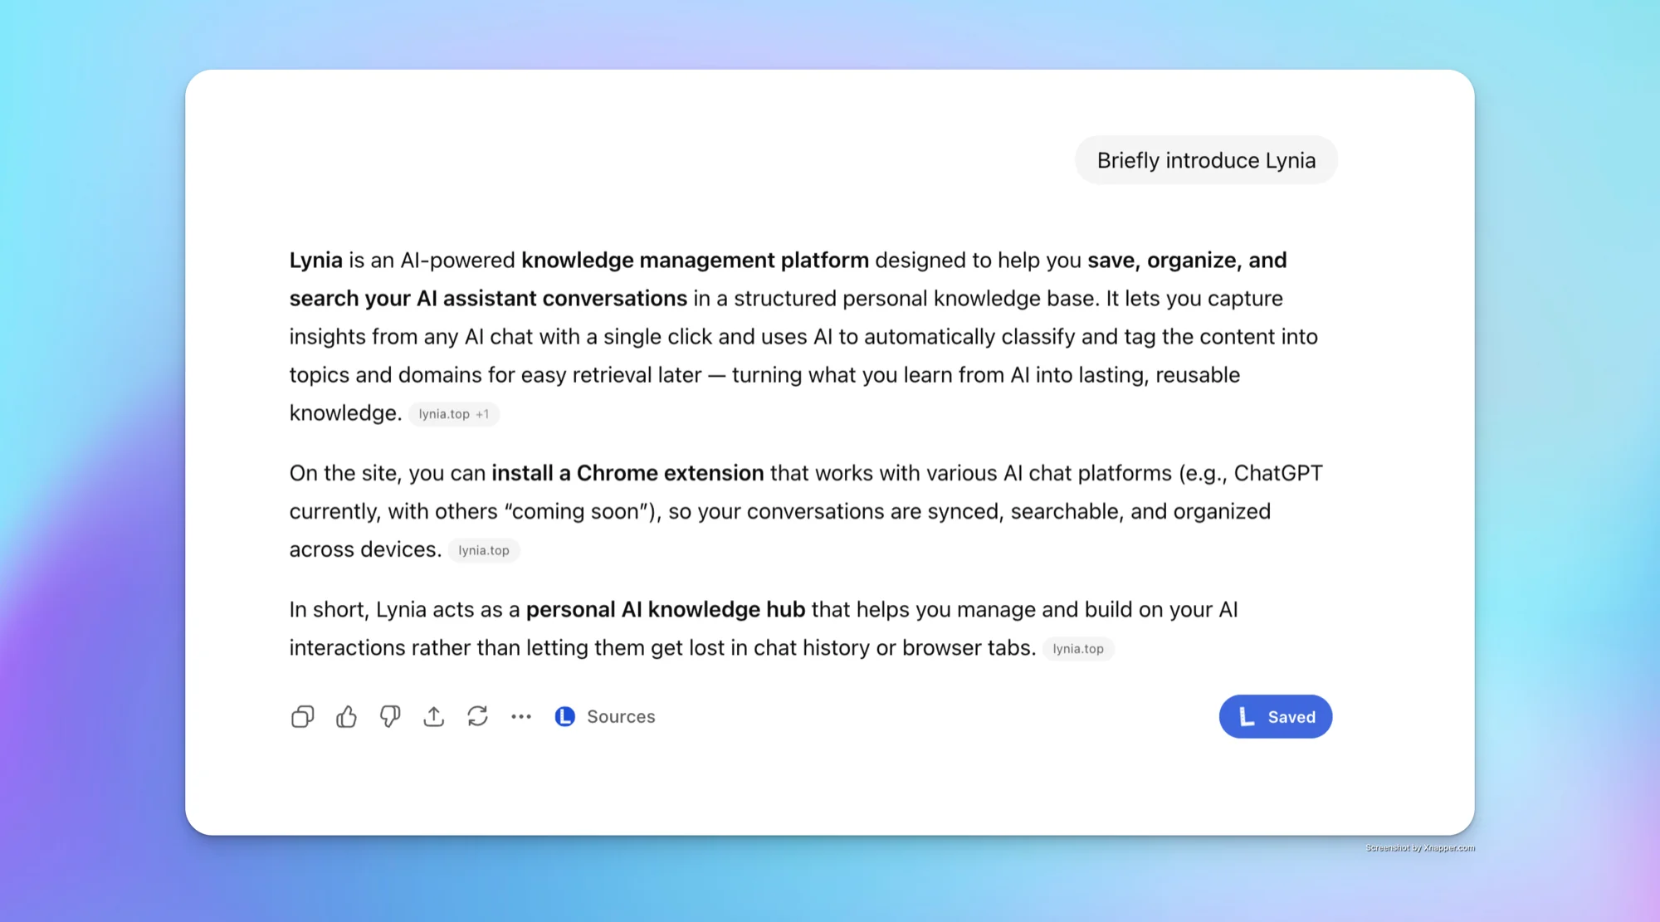This screenshot has height=922, width=1660.
Task: Open the lynia.top citation after across devices
Action: click(x=484, y=549)
